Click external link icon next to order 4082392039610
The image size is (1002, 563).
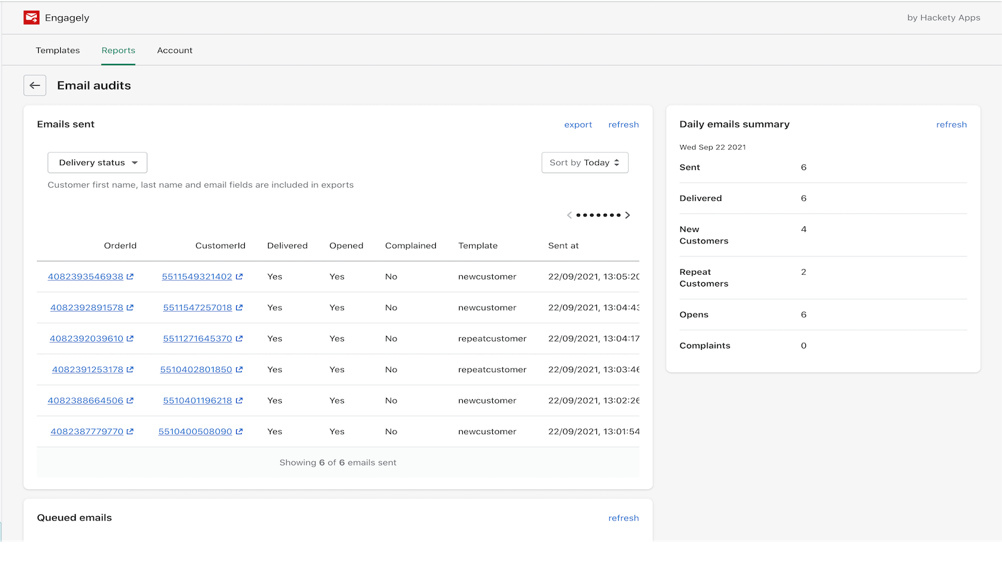pos(130,338)
